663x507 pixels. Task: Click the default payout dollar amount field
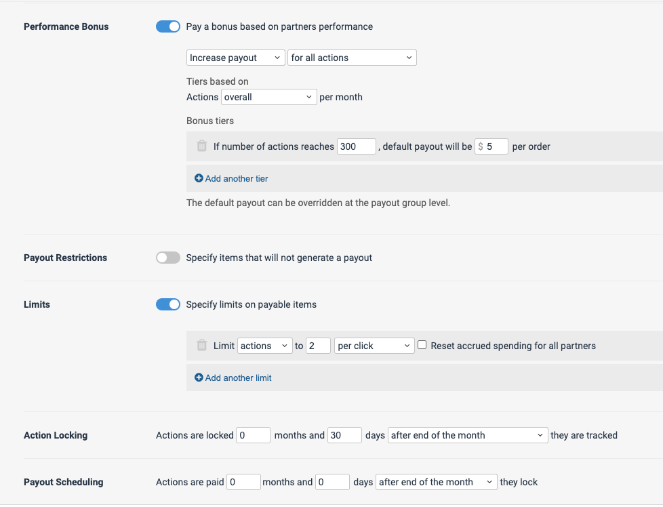(495, 146)
